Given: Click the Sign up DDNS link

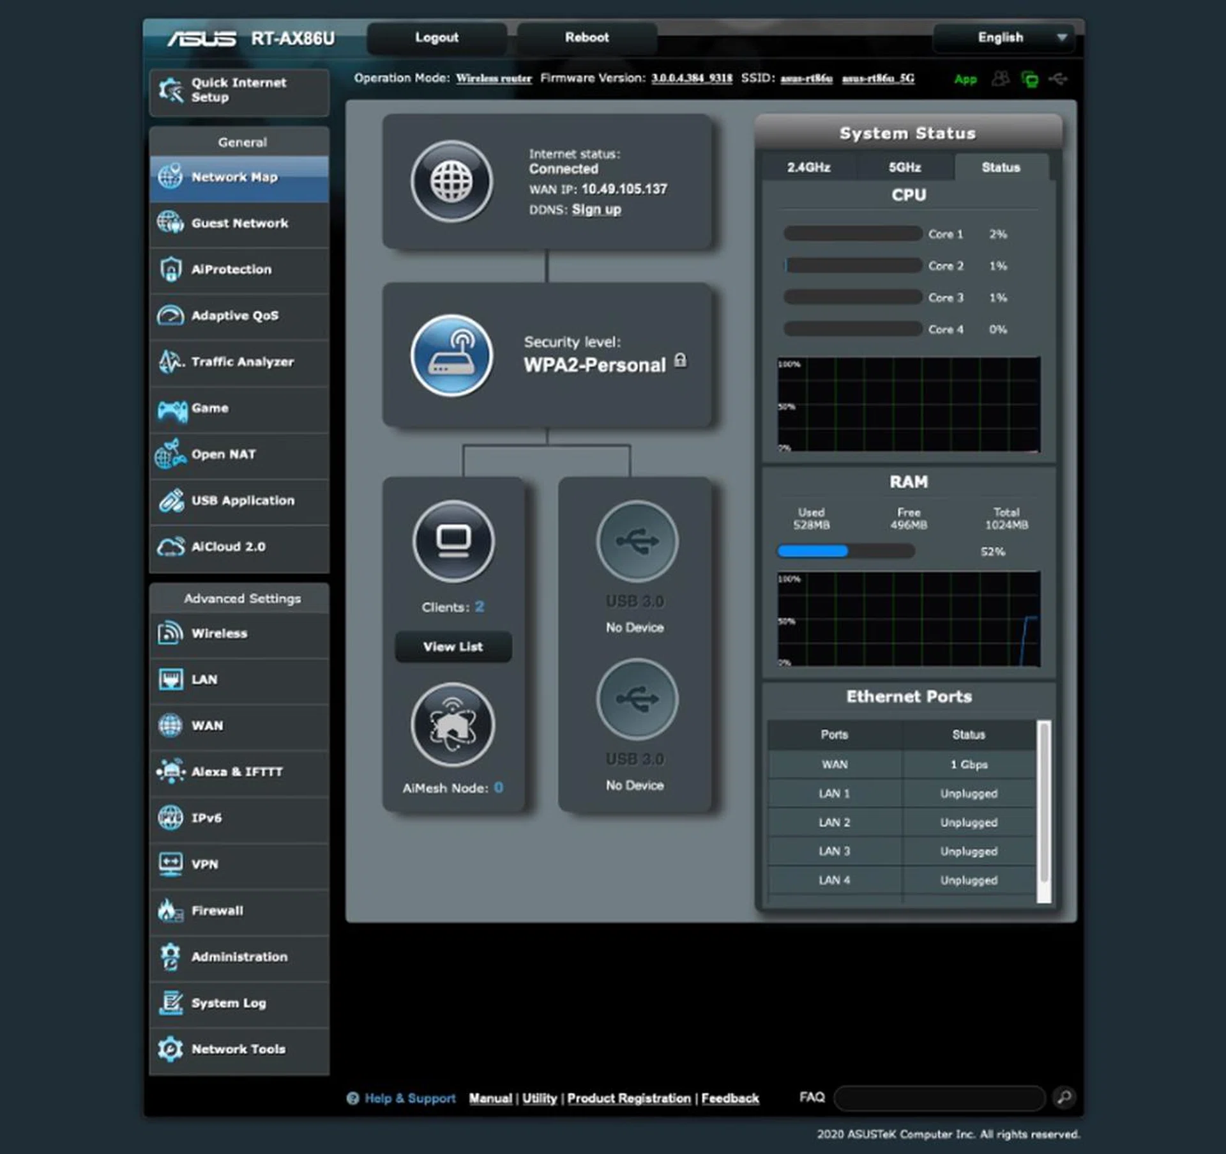Looking at the screenshot, I should [596, 209].
